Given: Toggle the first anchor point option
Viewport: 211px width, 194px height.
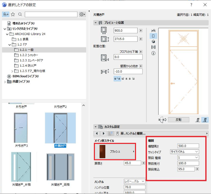Looking at the screenshot, I should tap(116, 79).
